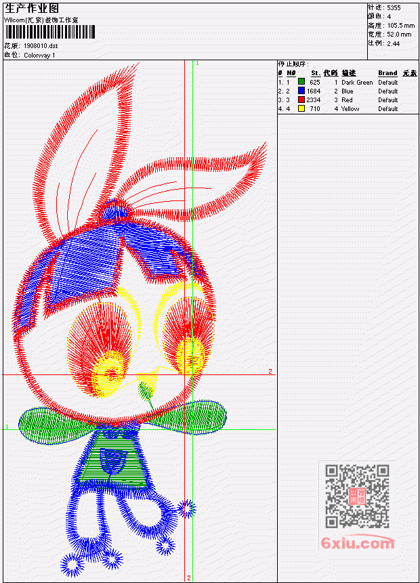Click the 'St.' column header
420x583 pixels.
(316, 73)
